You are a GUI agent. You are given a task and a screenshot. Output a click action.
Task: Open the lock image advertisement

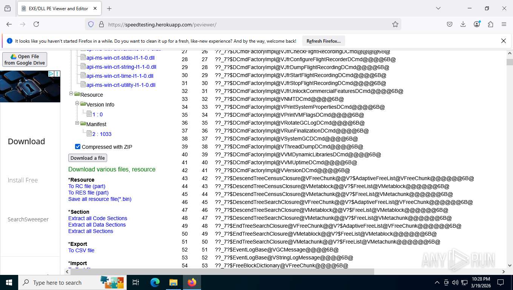point(30,86)
